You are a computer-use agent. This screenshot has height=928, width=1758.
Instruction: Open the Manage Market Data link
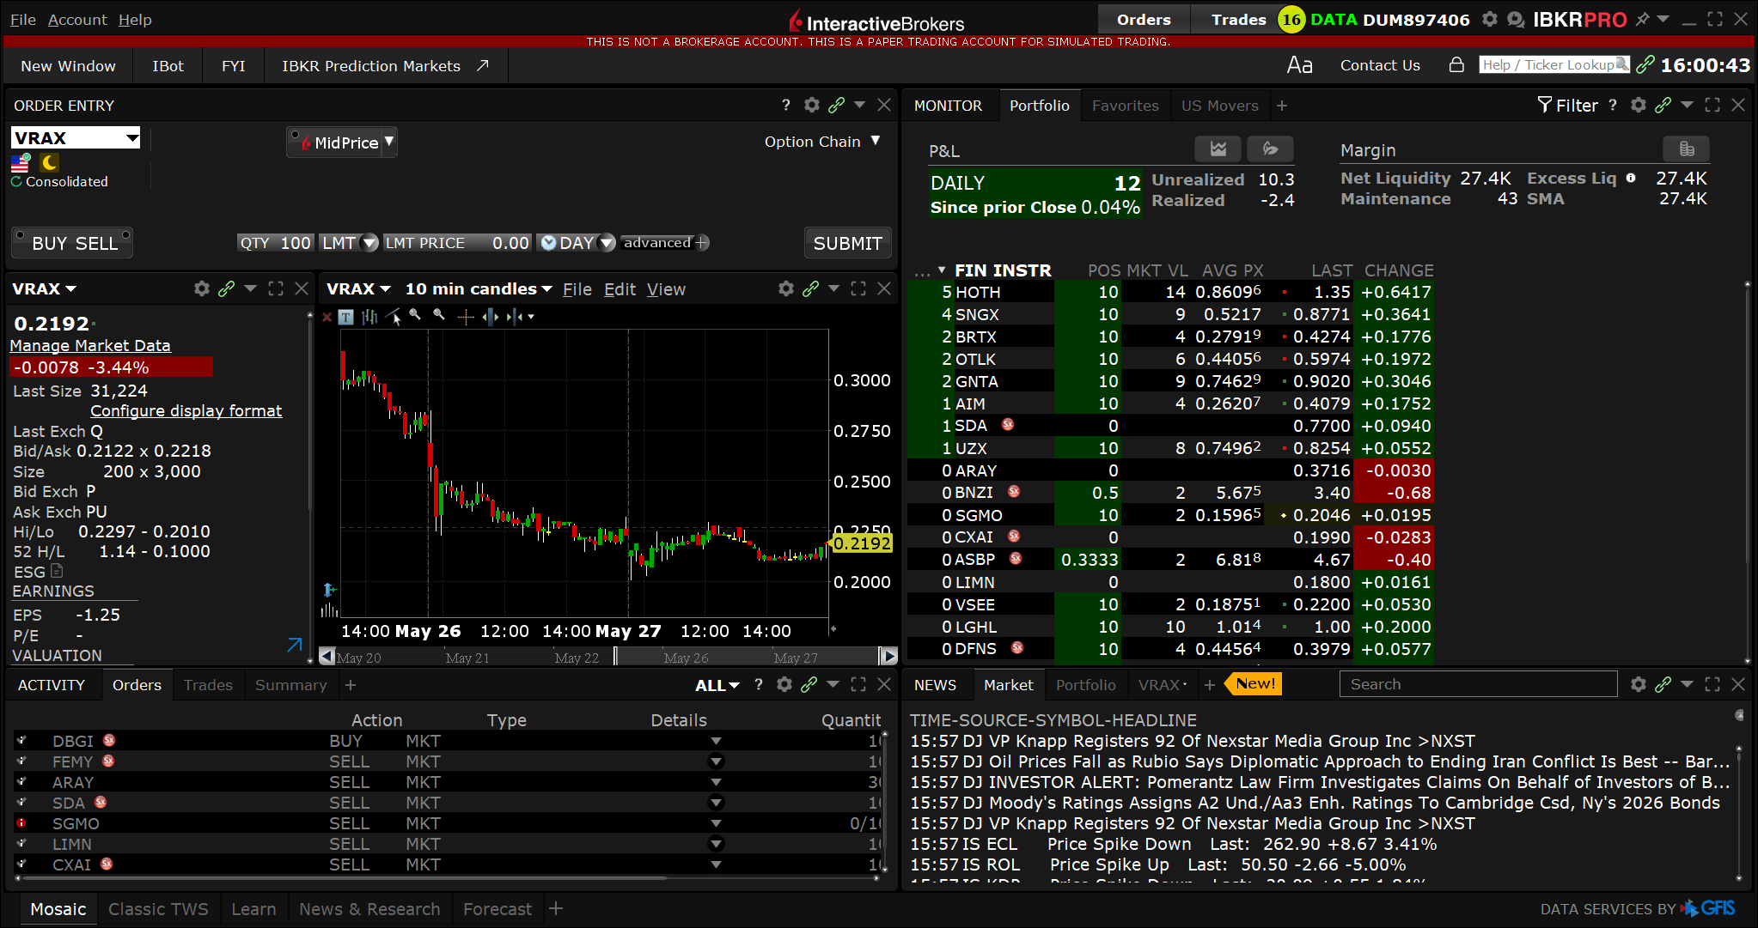coord(90,345)
